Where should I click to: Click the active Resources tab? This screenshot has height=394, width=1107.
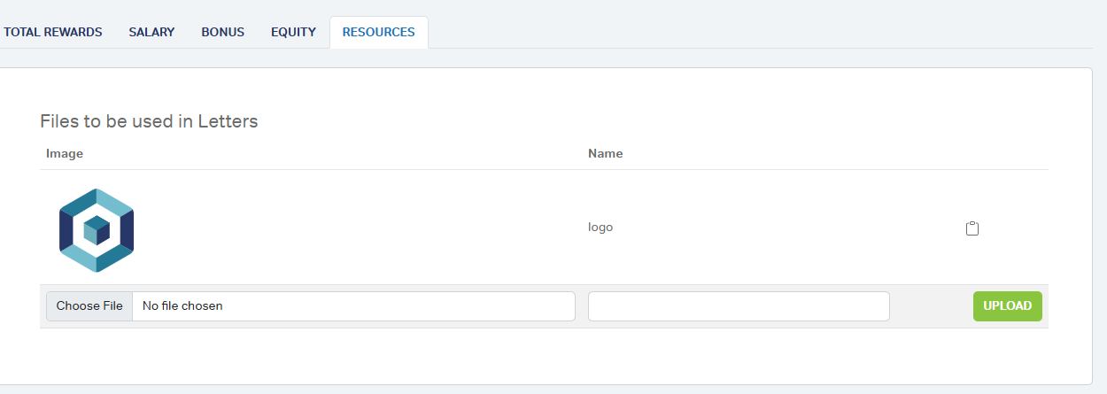point(378,32)
